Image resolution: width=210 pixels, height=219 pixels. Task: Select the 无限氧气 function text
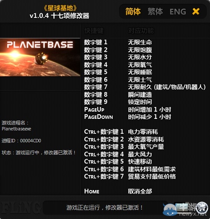click(x=140, y=65)
